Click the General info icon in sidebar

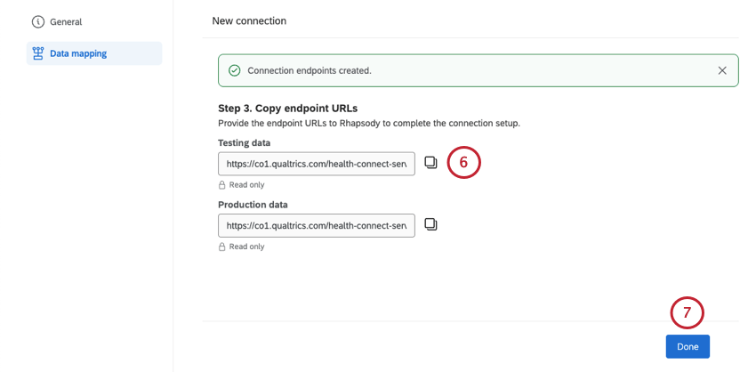(x=37, y=21)
